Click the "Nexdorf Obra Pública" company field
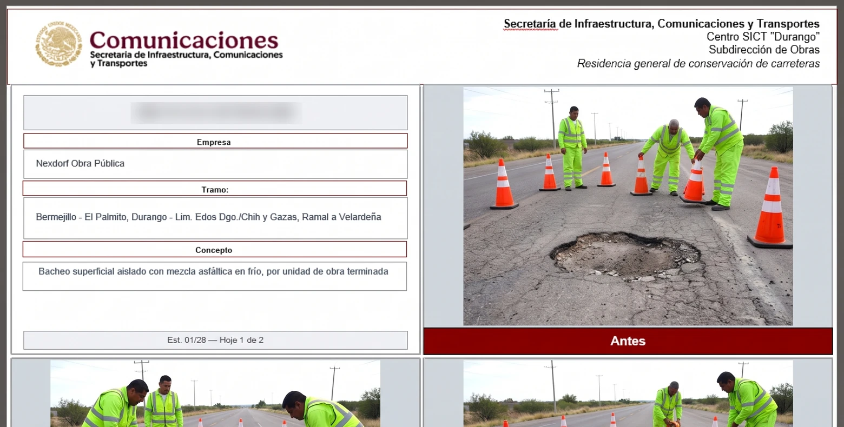Viewport: 844px width, 427px height. pyautogui.click(x=215, y=164)
